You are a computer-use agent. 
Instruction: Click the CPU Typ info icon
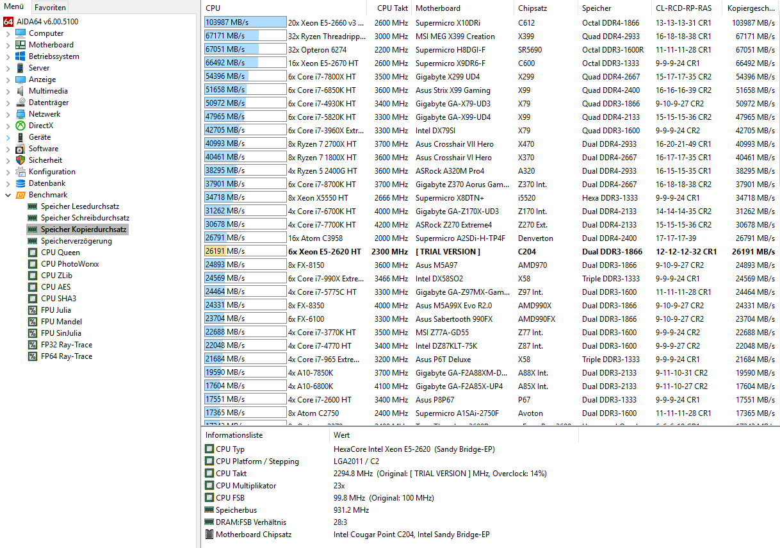coord(209,449)
